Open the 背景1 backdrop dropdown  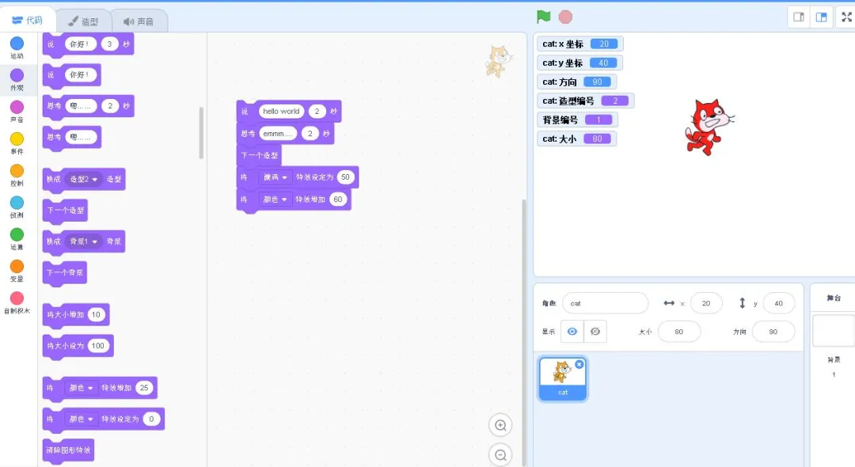pos(83,241)
